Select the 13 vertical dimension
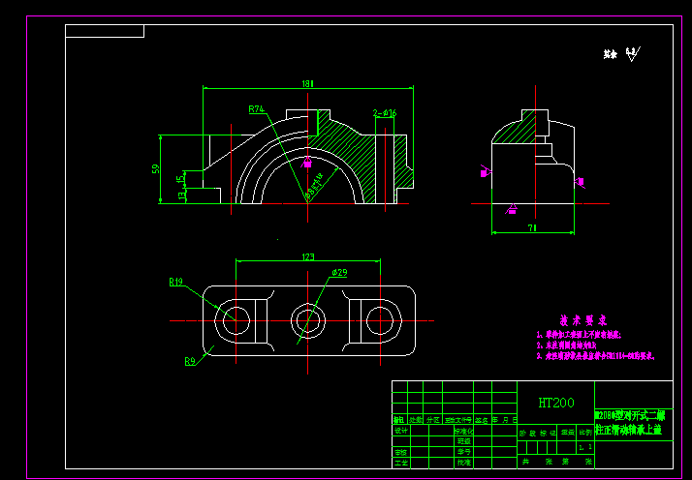This screenshot has width=692, height=480. [181, 195]
